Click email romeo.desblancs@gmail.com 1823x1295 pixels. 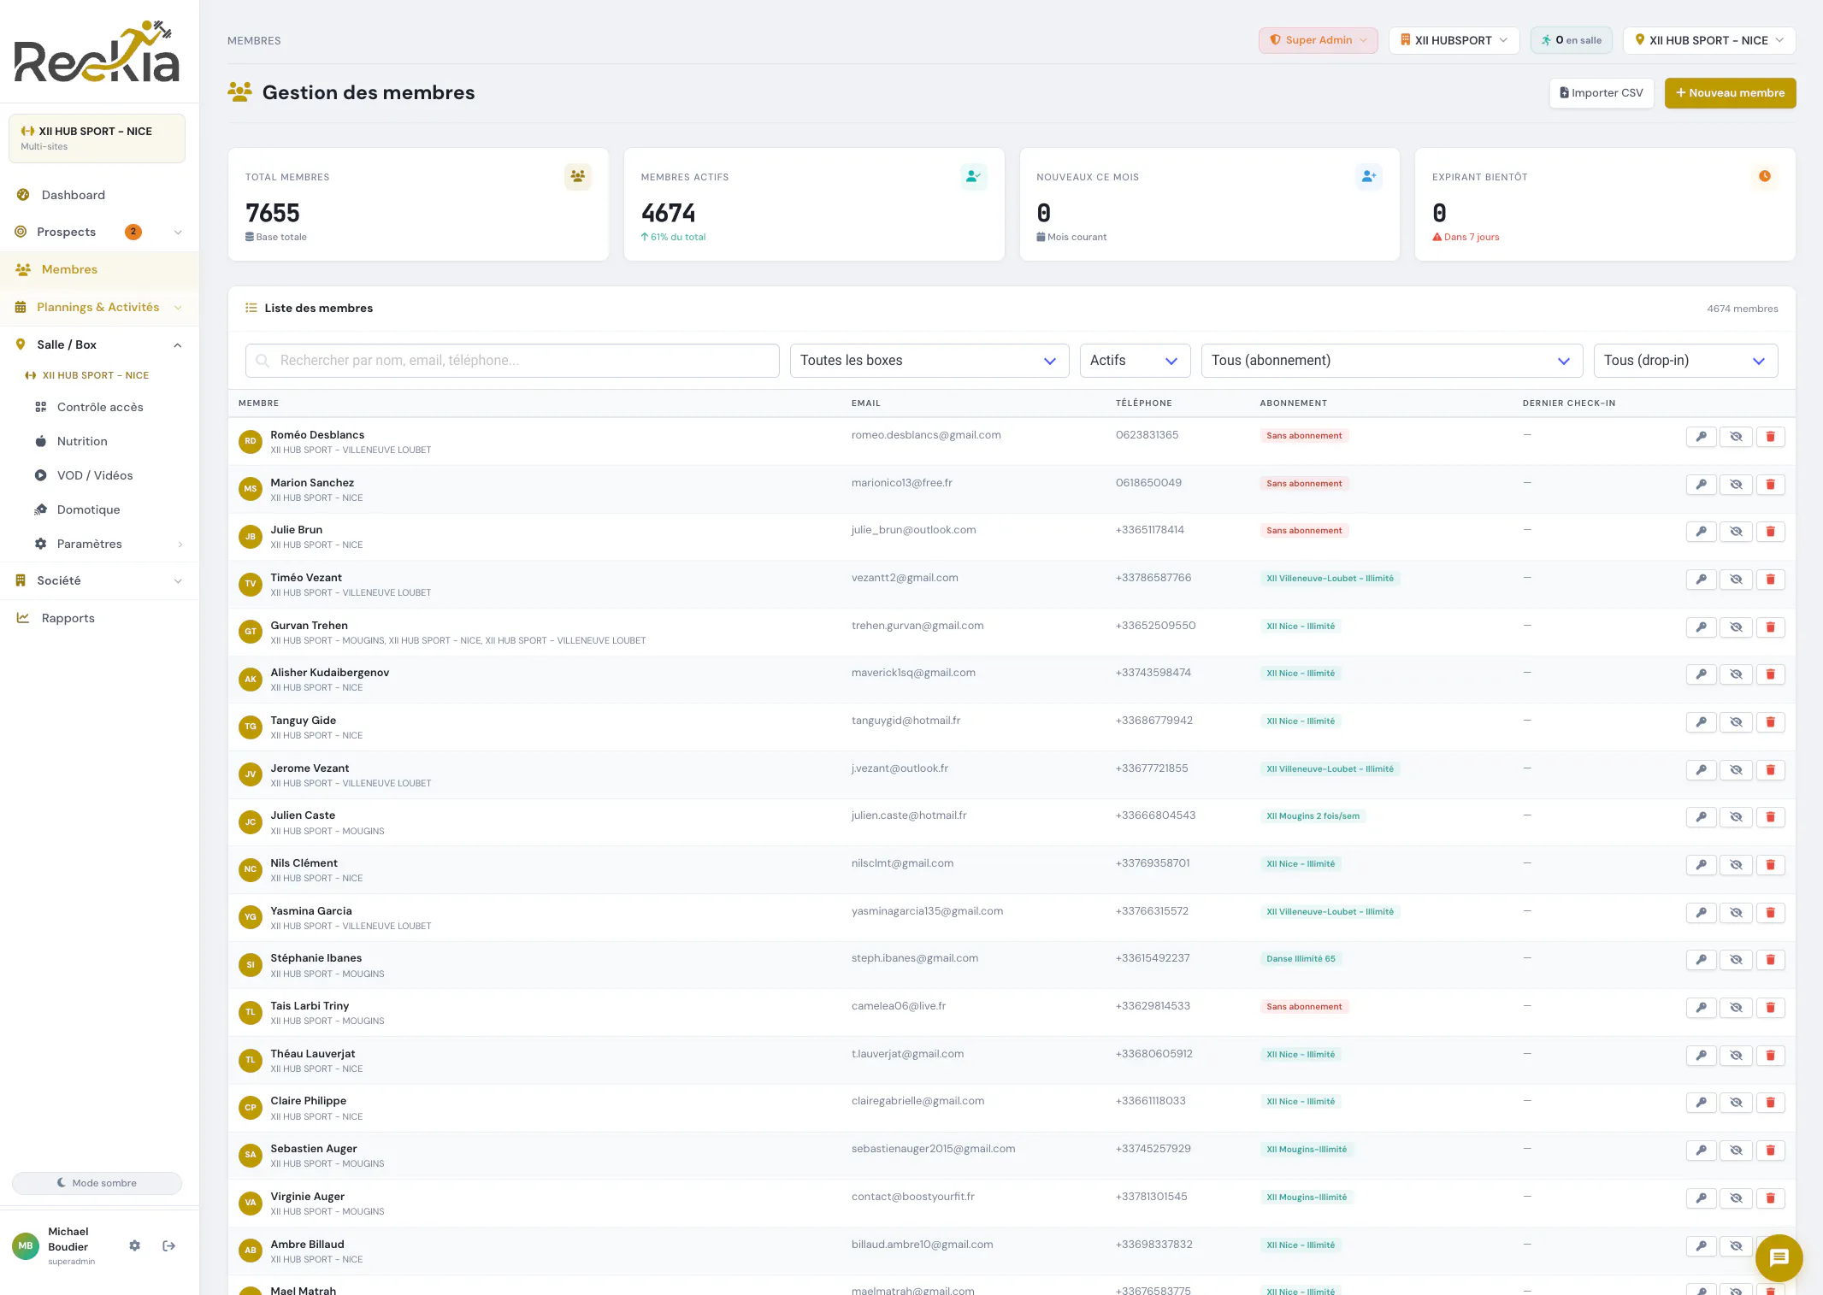(926, 435)
